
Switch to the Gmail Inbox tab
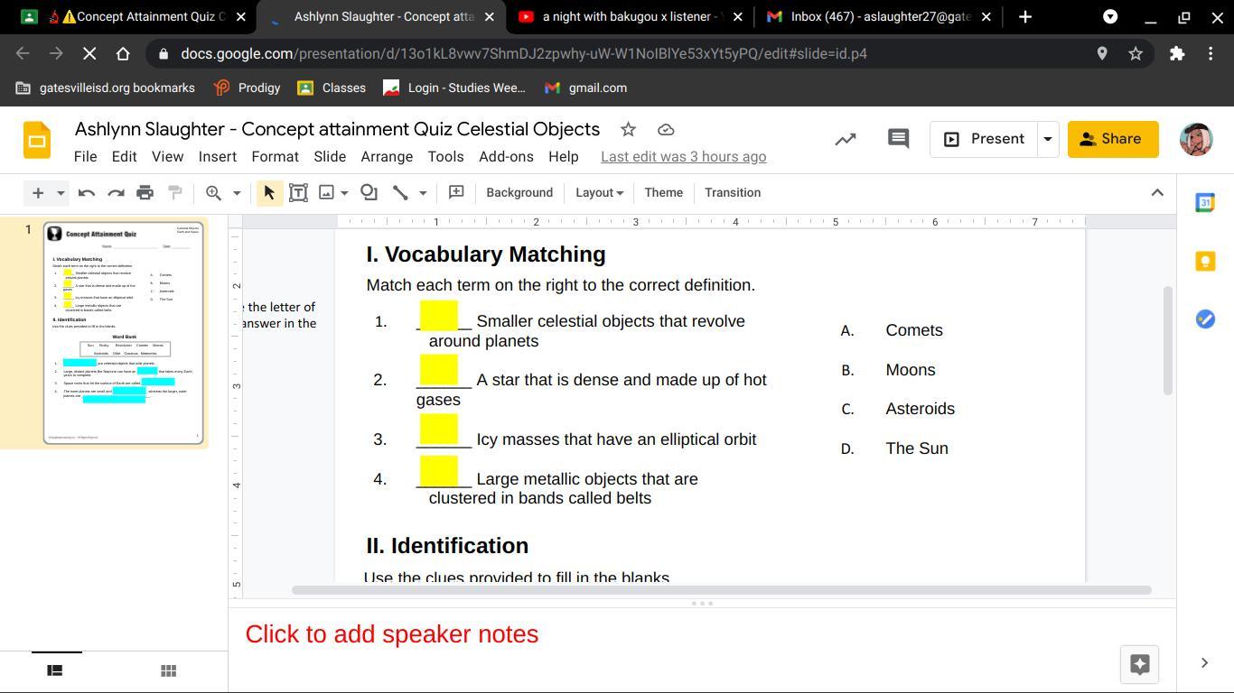(x=878, y=16)
